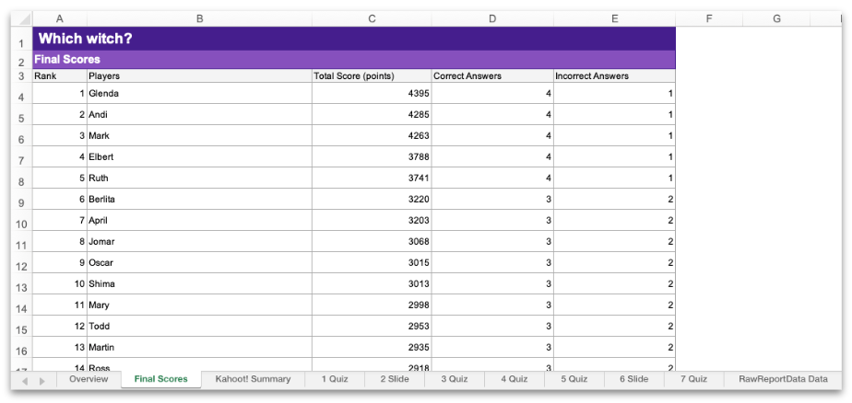Image resolution: width=852 pixels, height=403 pixels.
Task: Select the cell containing player Glenda
Action: [199, 94]
